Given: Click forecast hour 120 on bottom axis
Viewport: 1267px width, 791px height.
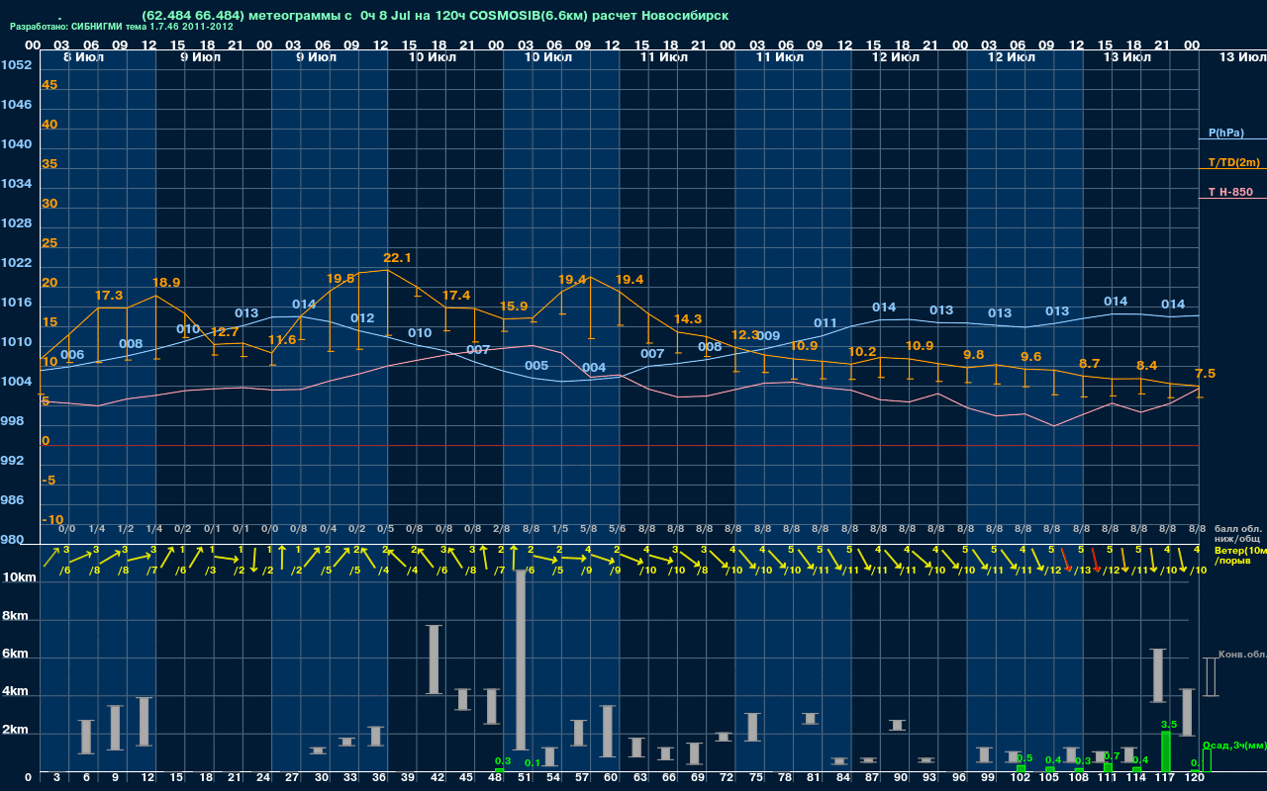Looking at the screenshot, I should point(1195,778).
